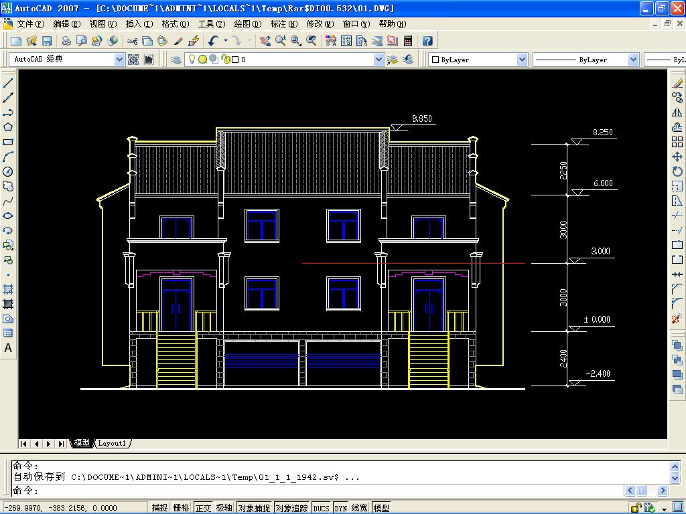Open the QuickCalc calculator
The height and width of the screenshot is (514, 686).
pyautogui.click(x=408, y=41)
